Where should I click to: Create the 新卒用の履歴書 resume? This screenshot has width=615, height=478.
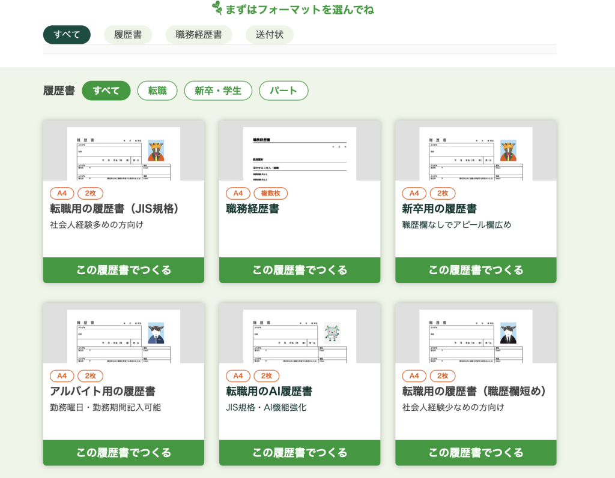(476, 270)
